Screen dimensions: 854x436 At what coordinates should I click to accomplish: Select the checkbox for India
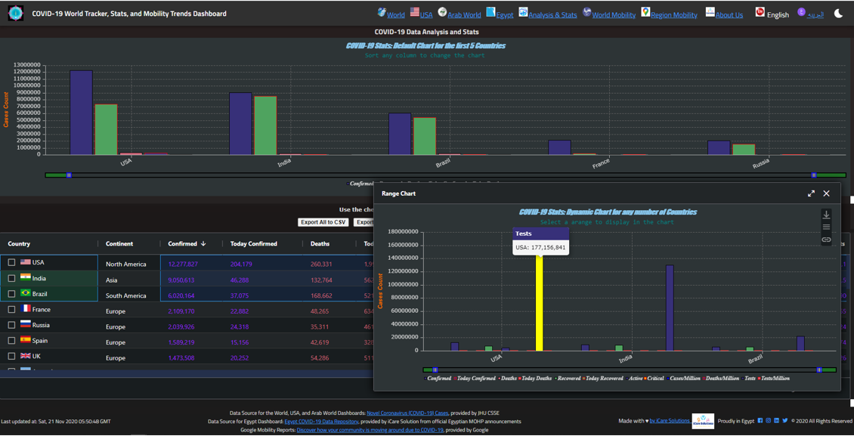click(11, 278)
